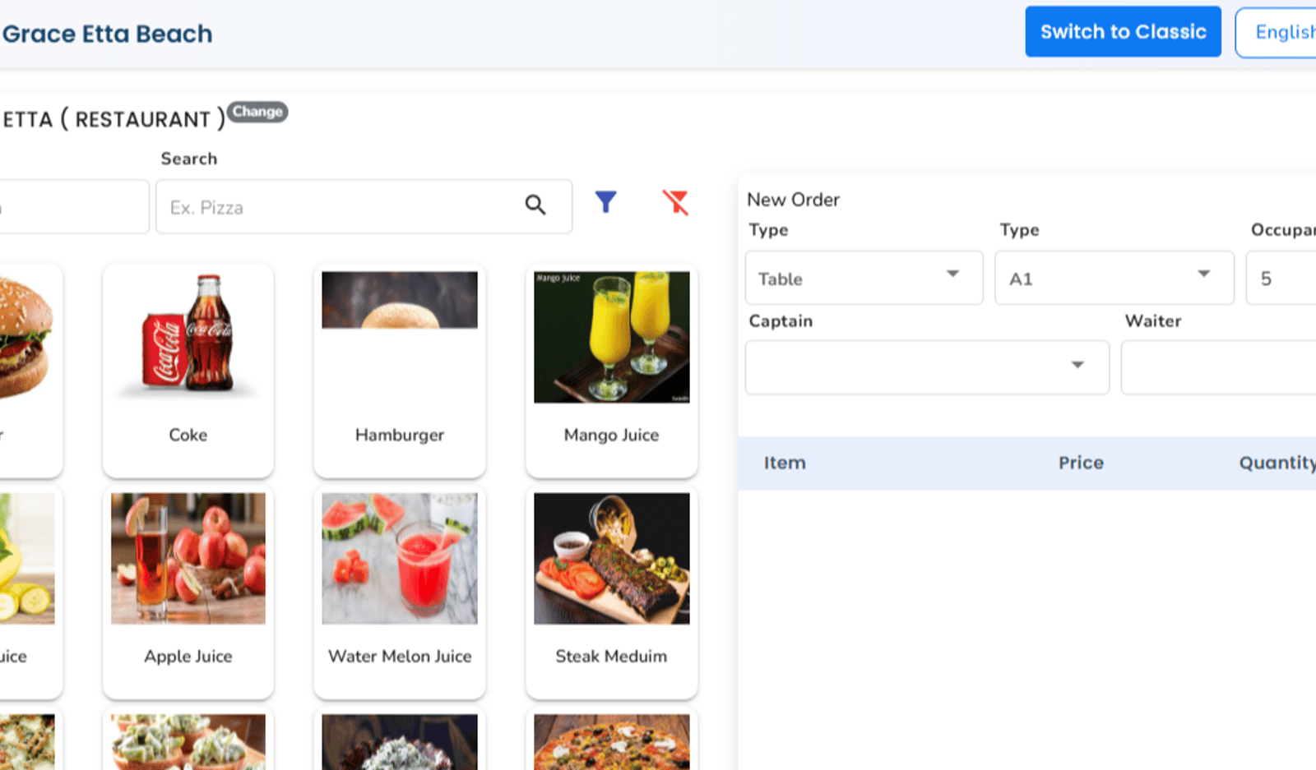Screen dimensions: 1316x770
Task: Click the Quantity column header
Action: coord(1277,463)
